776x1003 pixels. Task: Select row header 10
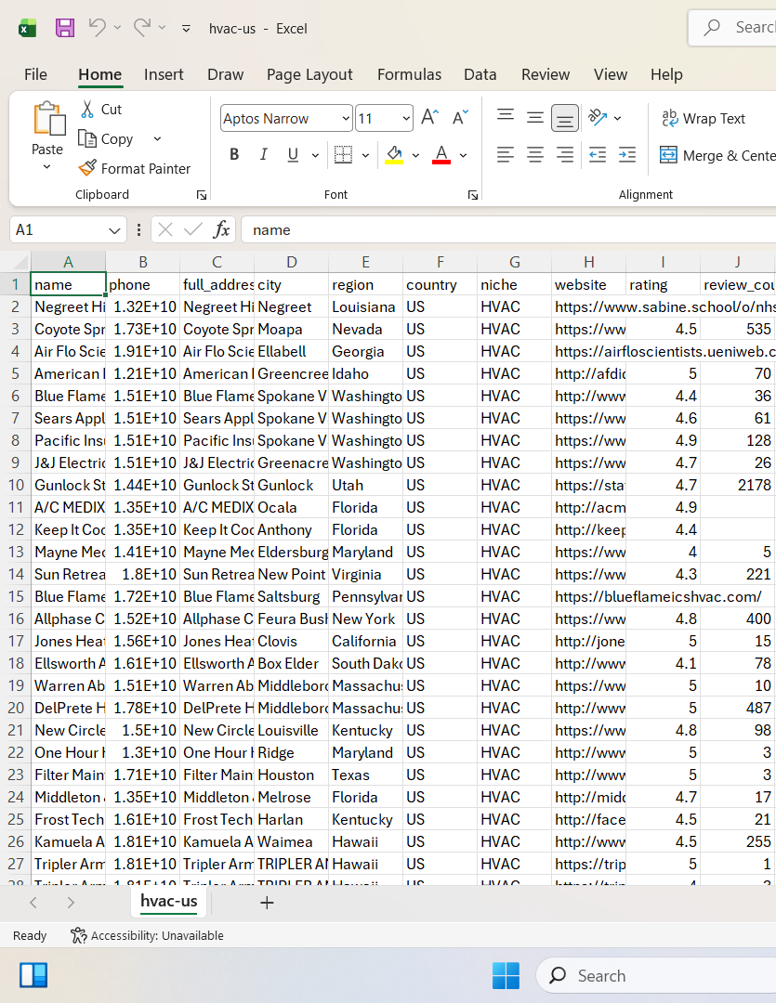(x=16, y=485)
